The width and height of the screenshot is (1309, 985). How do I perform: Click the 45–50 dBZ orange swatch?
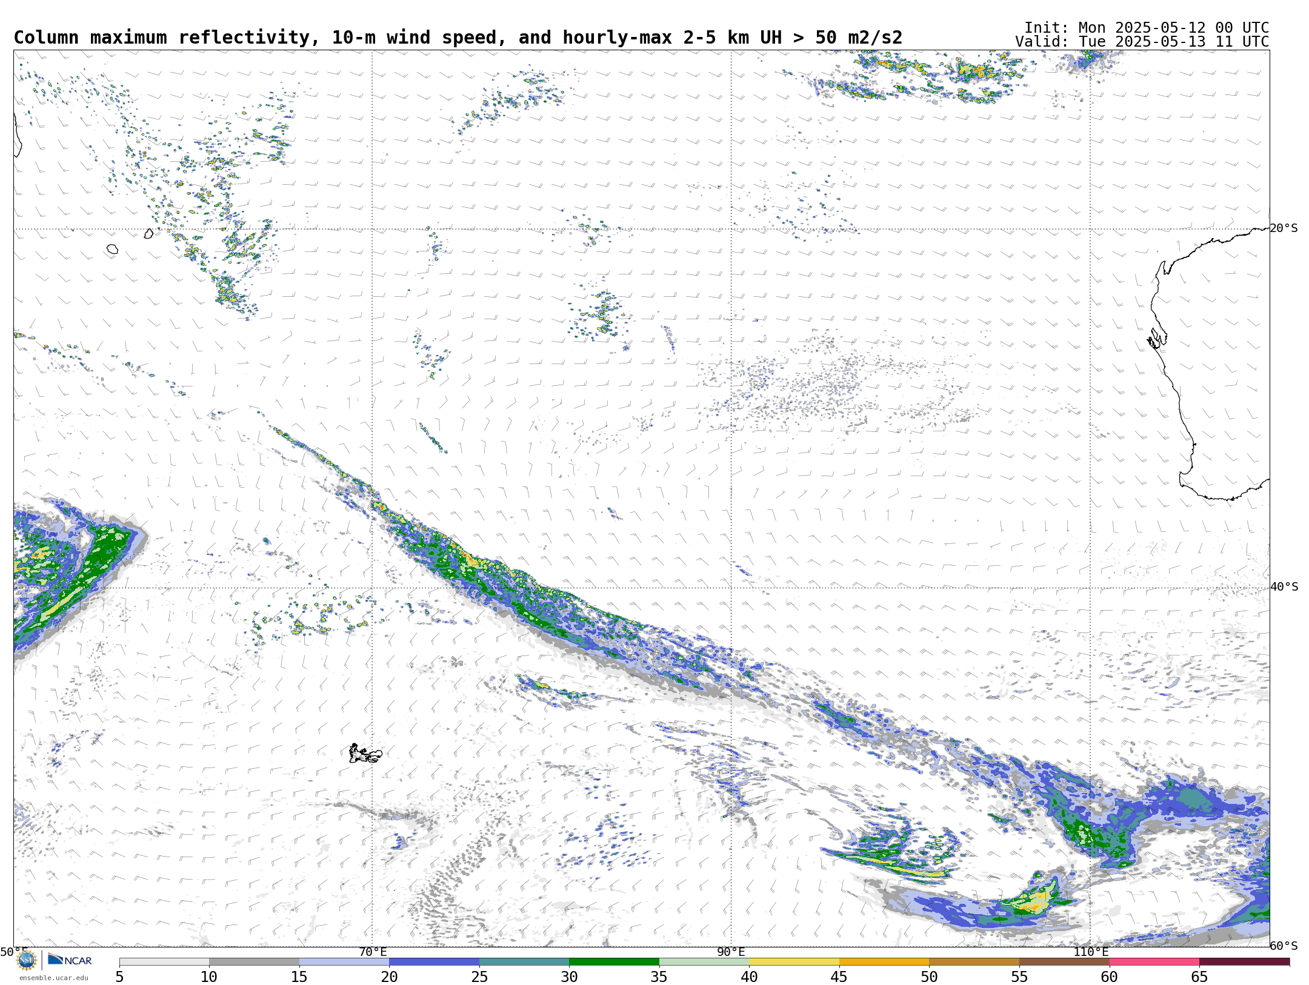pos(884,962)
